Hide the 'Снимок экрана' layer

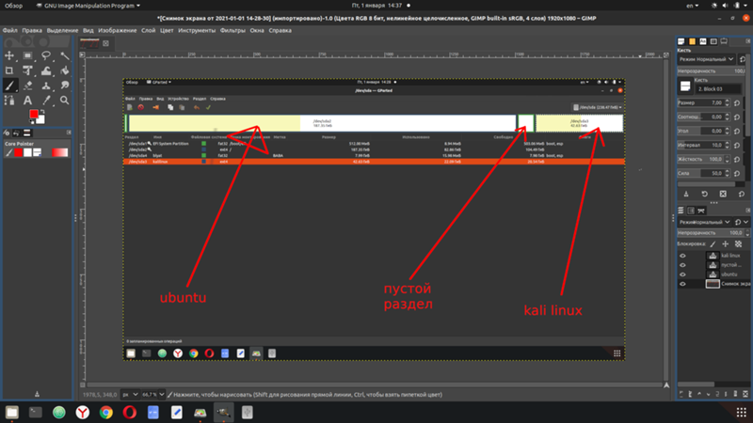(x=682, y=284)
